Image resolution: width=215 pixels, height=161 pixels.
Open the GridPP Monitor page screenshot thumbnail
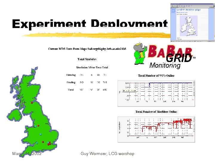(x=192, y=23)
